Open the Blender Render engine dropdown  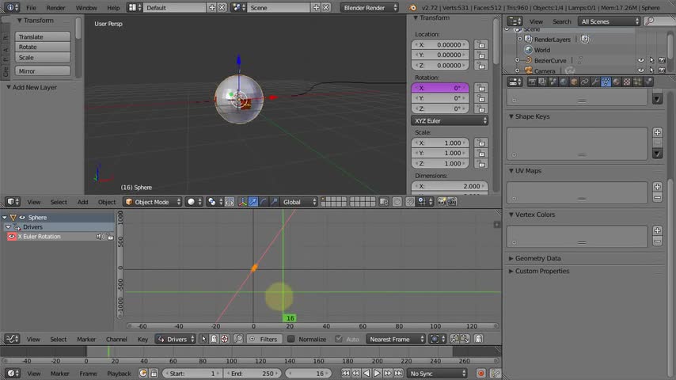point(370,8)
